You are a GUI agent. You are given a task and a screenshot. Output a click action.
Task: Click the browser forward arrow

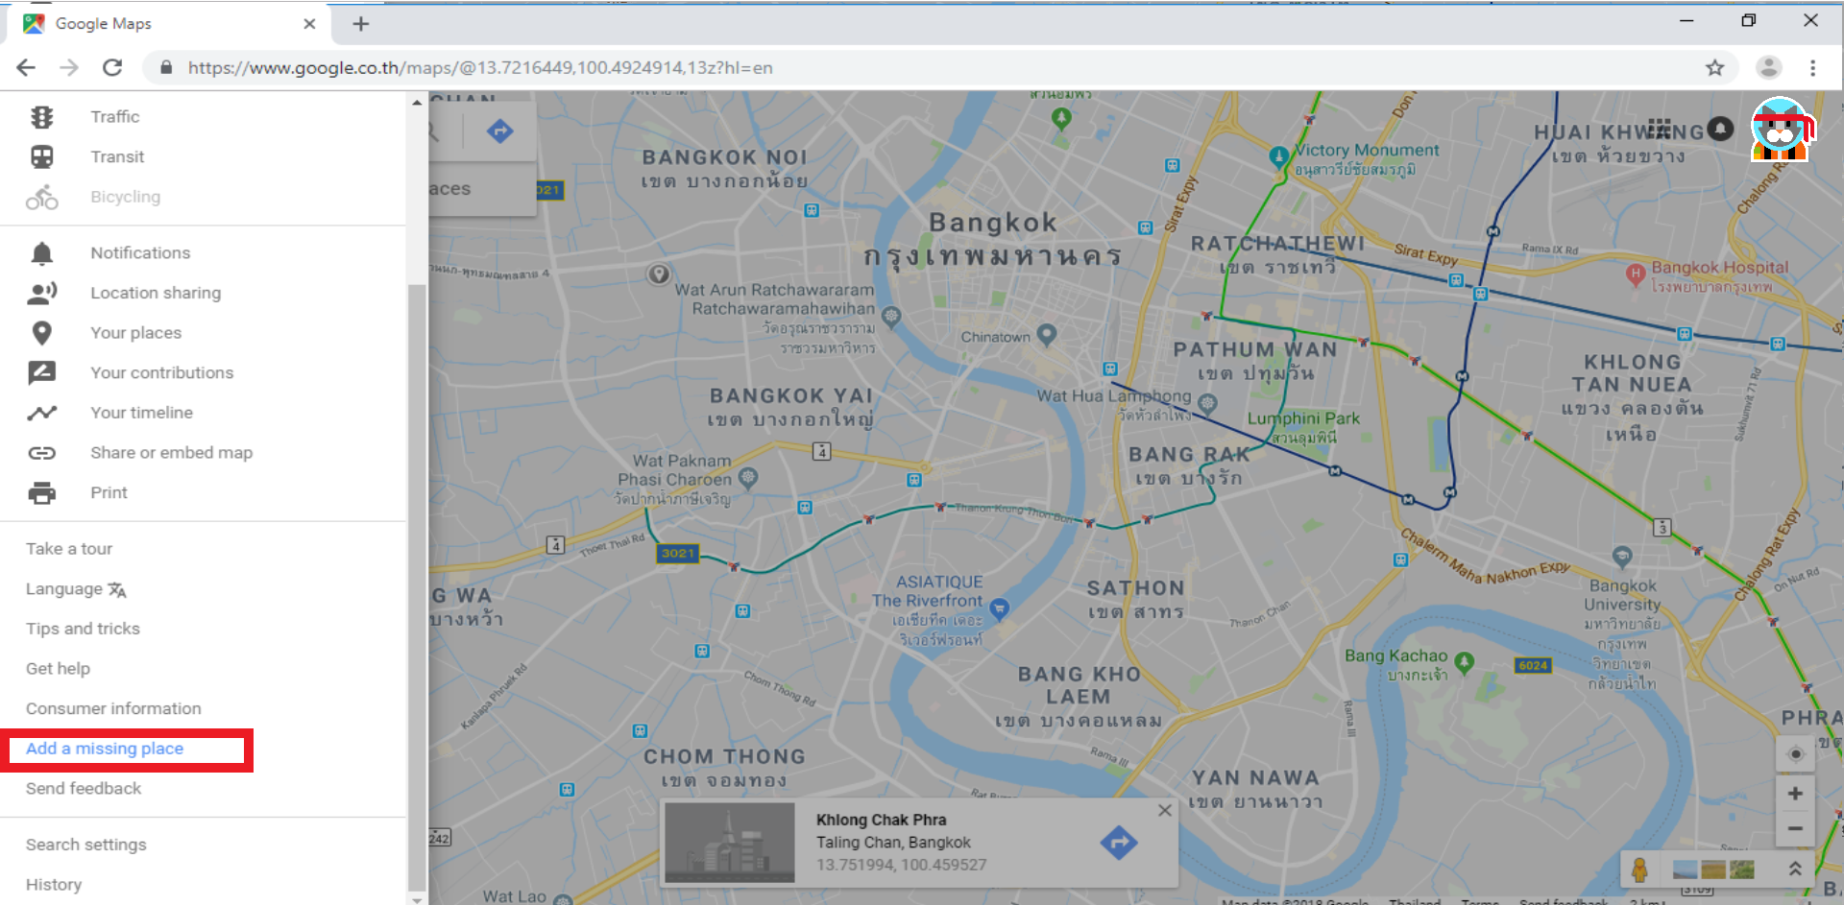[69, 67]
